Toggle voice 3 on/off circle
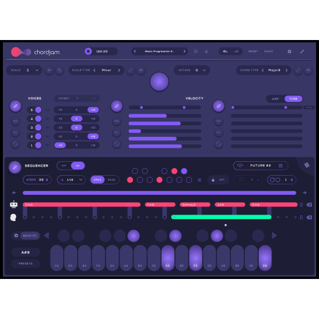Image resolution: width=319 pixels, height=319 pixels. tap(38, 128)
